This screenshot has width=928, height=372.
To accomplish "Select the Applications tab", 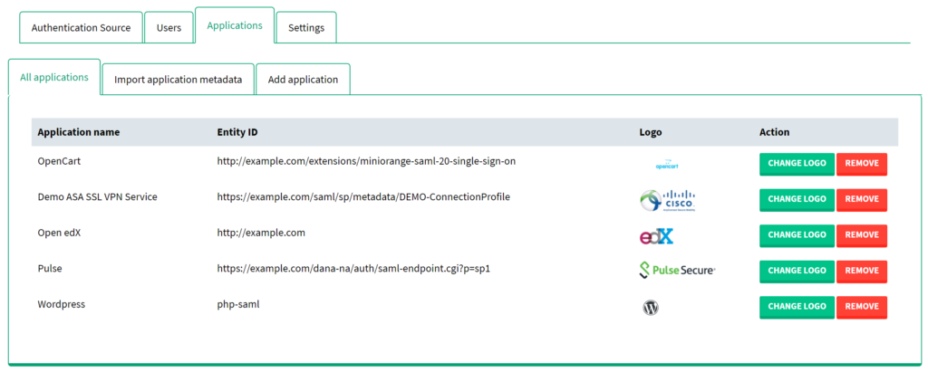I will coord(235,25).
